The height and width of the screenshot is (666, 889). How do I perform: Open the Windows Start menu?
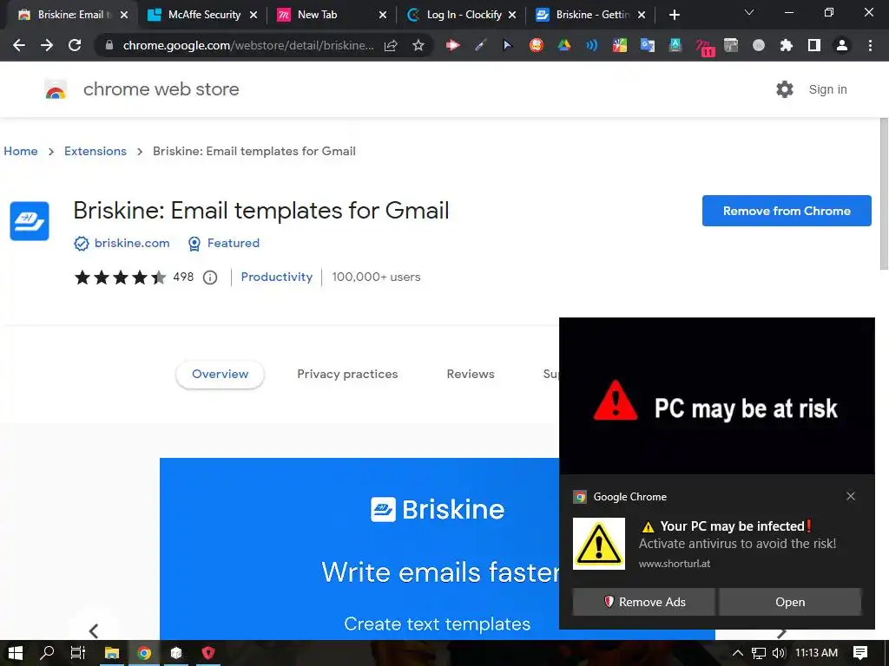coord(16,653)
